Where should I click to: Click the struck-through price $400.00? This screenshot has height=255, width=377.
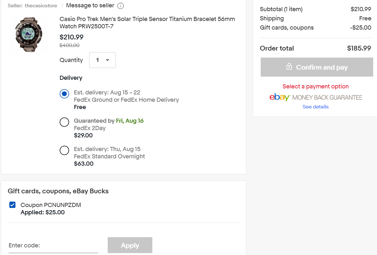[69, 45]
